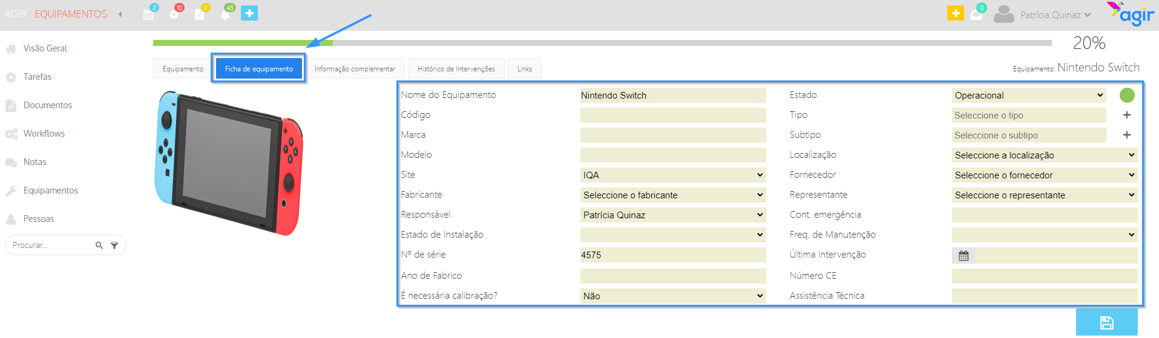Open the calibração dropdown showing Não
The width and height of the screenshot is (1159, 338).
coord(673,296)
